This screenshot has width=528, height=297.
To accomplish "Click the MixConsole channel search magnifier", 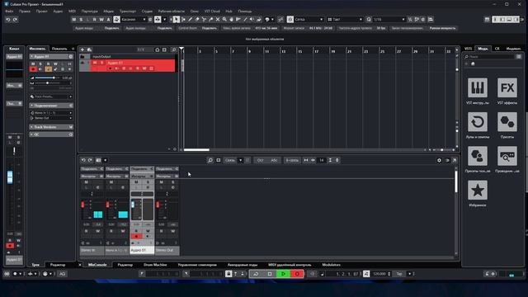I will (x=210, y=160).
